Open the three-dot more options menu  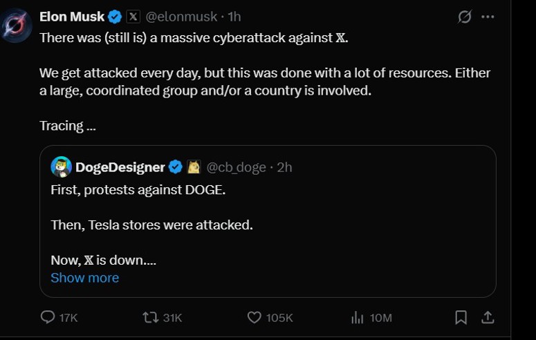488,17
